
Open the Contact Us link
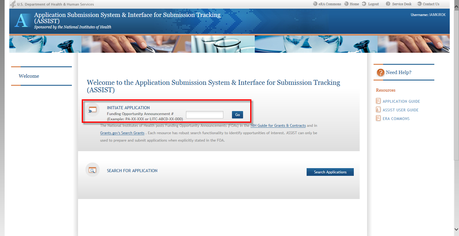pyautogui.click(x=431, y=4)
